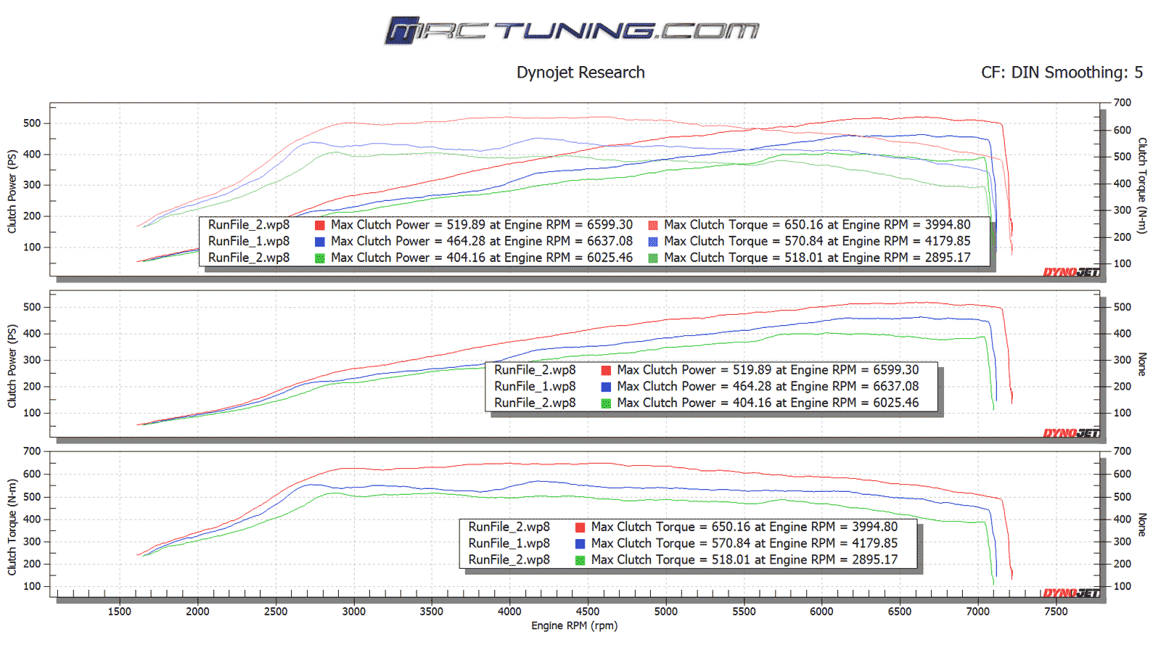Click green Max Clutch Torque swatch in bottom legend
The image size is (1161, 653).
pos(580,560)
